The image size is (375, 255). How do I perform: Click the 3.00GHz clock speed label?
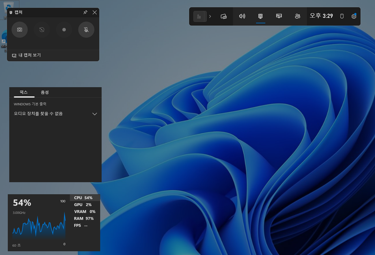pos(19,213)
